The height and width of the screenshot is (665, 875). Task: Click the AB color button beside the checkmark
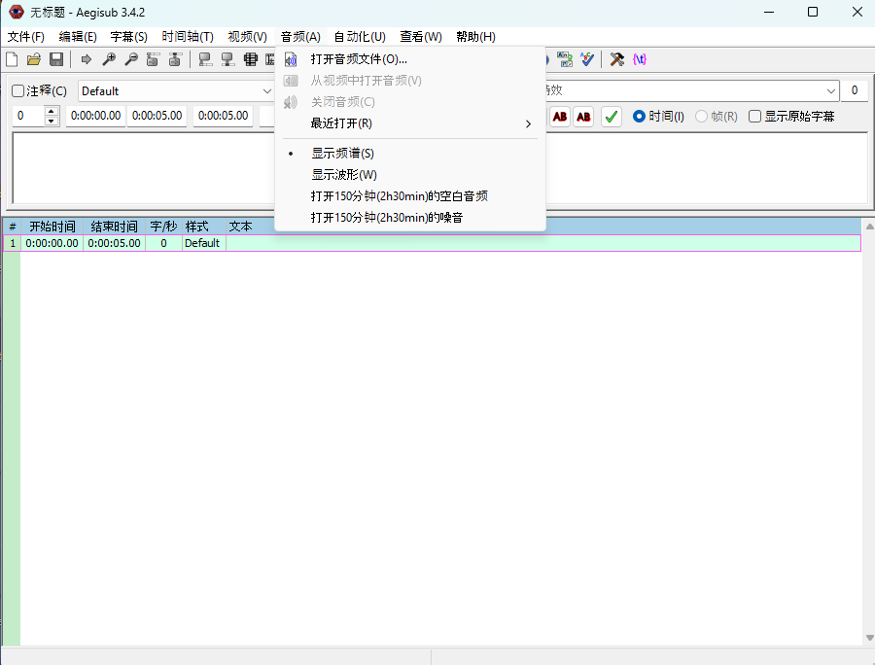coord(583,117)
